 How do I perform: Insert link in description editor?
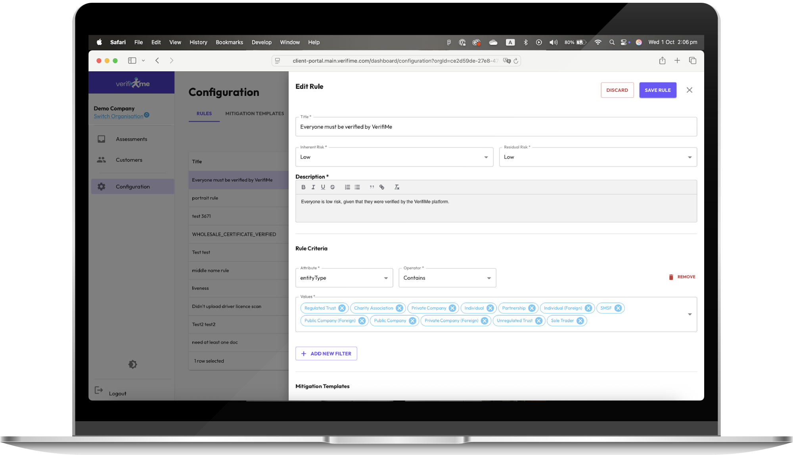tap(382, 187)
